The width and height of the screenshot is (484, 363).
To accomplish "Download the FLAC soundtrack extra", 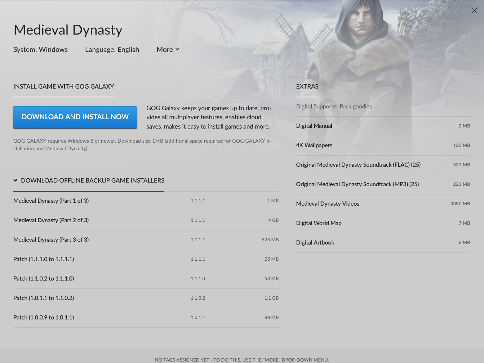I will 383,165.
